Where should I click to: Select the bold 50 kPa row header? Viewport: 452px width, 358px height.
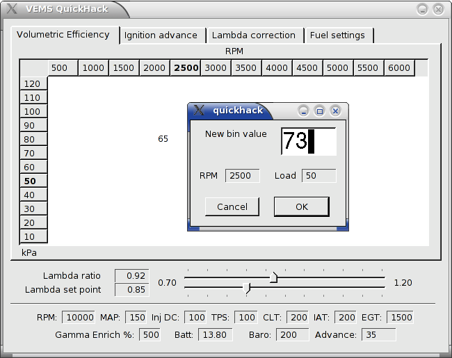point(33,181)
